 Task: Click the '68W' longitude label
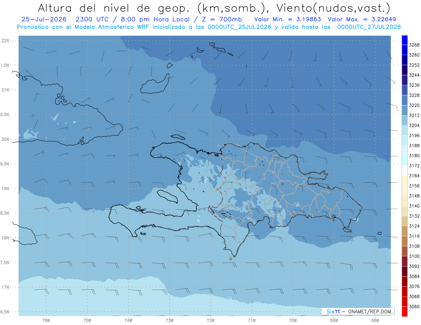click(x=375, y=320)
